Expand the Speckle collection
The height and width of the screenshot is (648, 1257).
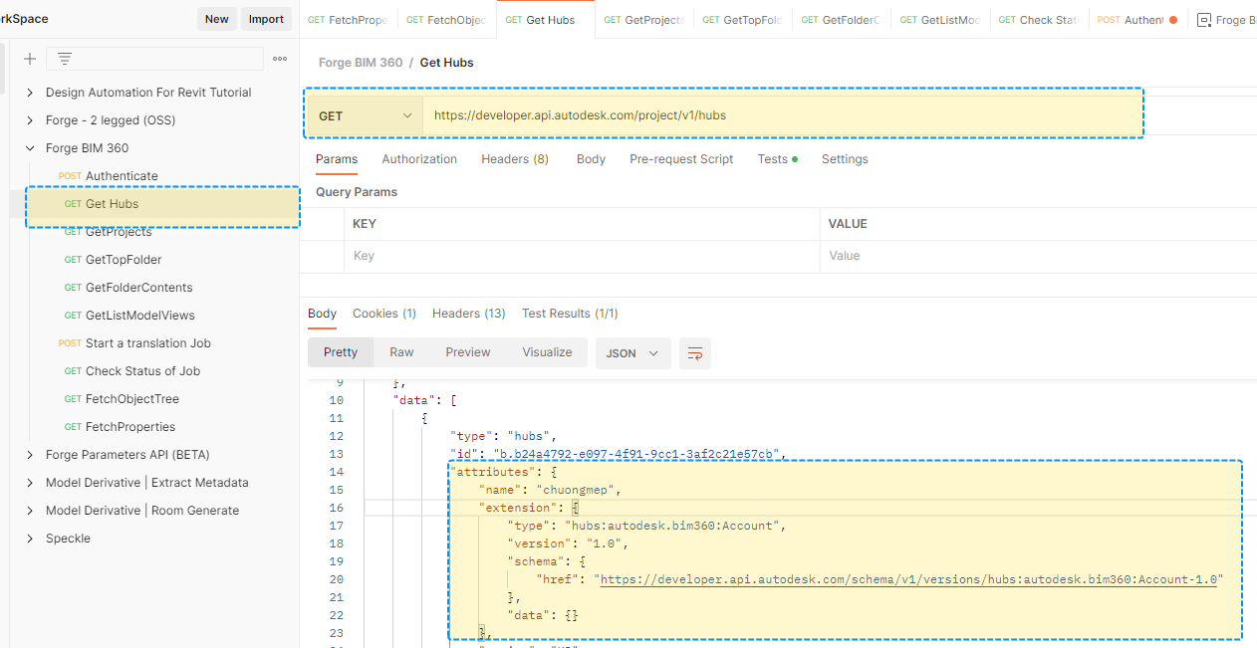click(29, 538)
